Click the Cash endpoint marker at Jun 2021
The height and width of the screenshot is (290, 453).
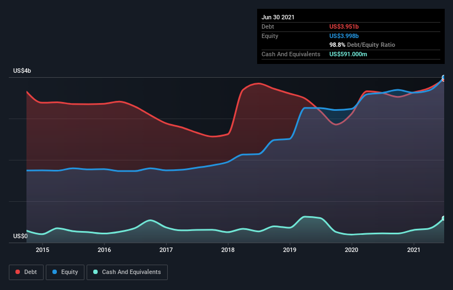pos(444,218)
